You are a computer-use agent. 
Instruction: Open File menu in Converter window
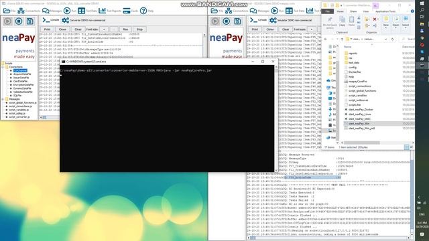(x=9, y=11)
